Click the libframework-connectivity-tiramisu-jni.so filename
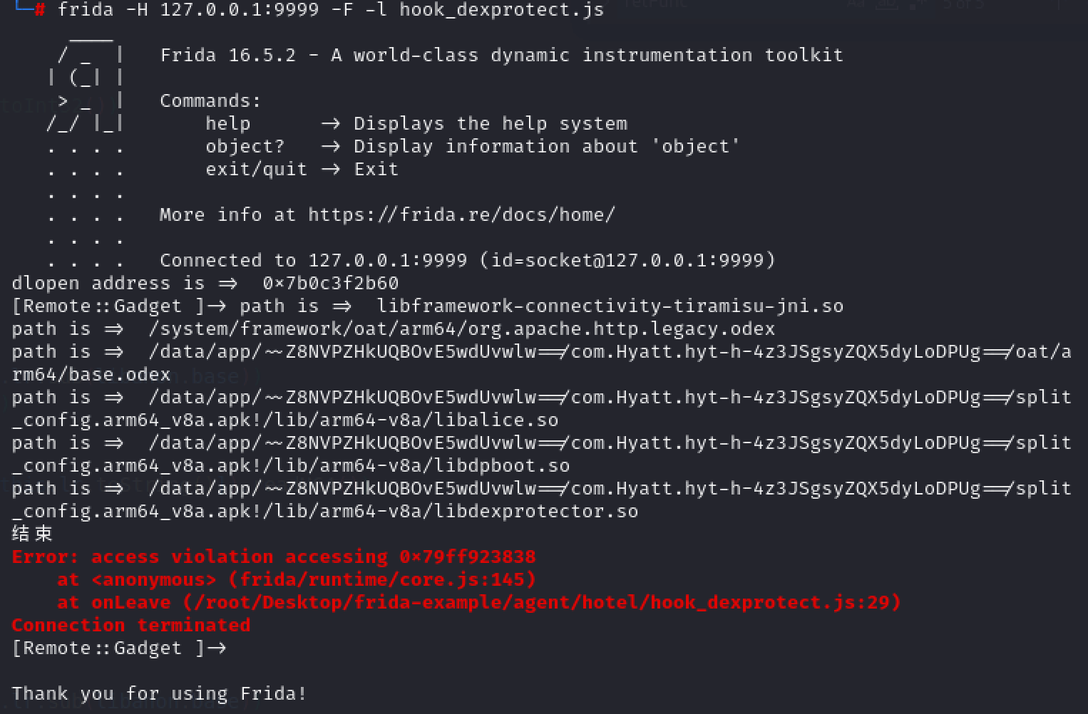Image resolution: width=1088 pixels, height=714 pixels. click(610, 306)
